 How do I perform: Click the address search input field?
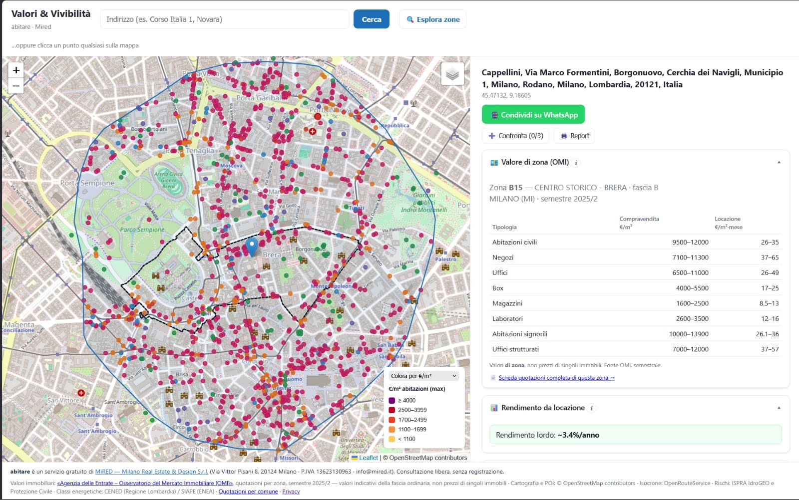tap(224, 19)
